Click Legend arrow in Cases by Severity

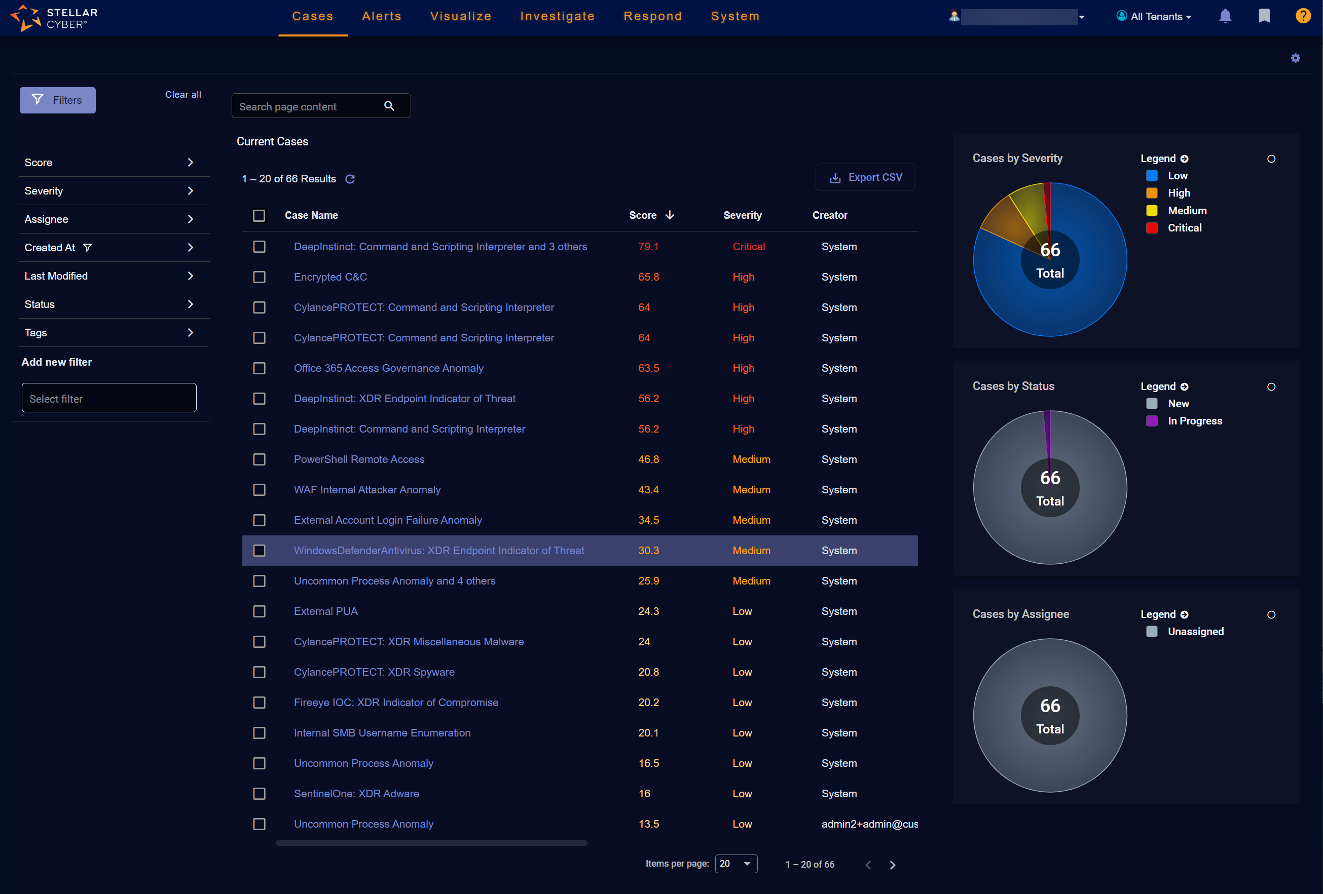click(x=1184, y=159)
